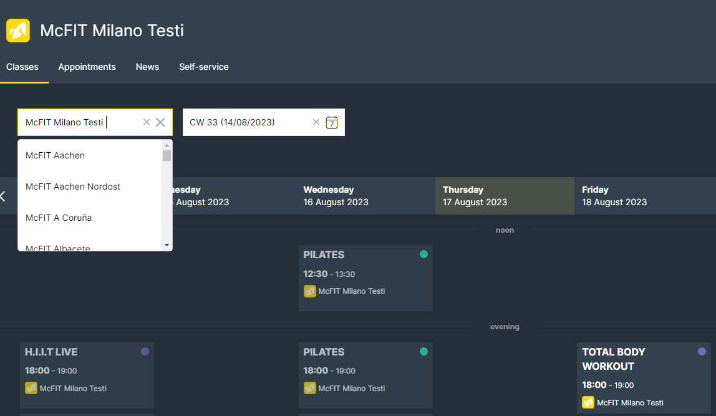Click the noon section label
This screenshot has height=416, width=716.
point(505,230)
